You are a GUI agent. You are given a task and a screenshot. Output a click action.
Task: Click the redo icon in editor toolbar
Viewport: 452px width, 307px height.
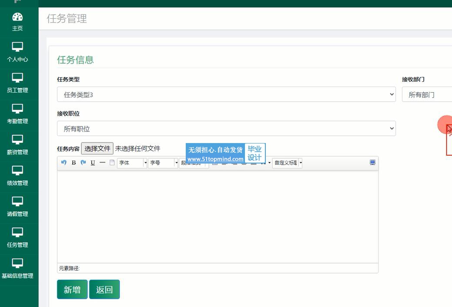coord(83,163)
